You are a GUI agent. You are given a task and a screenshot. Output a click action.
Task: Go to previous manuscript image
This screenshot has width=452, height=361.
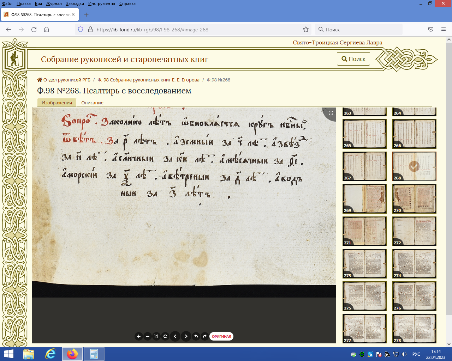click(x=175, y=336)
